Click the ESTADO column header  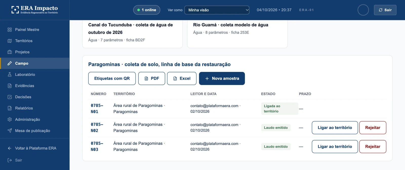[x=268, y=94]
